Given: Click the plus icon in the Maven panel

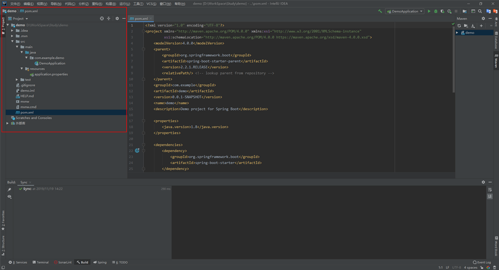Looking at the screenshot, I should pyautogui.click(x=481, y=26).
